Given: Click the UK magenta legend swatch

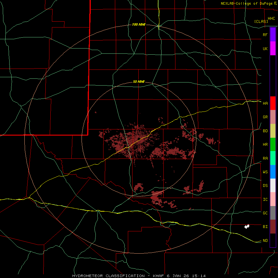Looking at the screenshot, I should point(273,48).
